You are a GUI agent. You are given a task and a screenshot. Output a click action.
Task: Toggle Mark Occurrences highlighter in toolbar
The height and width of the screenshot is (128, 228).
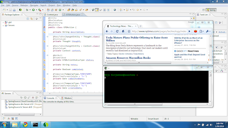(x=97, y=10)
